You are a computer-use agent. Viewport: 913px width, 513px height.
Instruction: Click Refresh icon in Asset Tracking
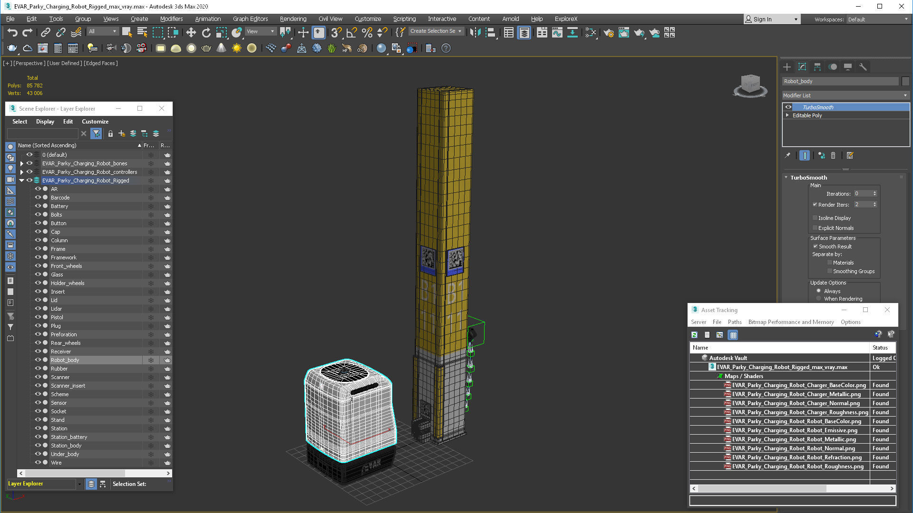click(x=694, y=335)
